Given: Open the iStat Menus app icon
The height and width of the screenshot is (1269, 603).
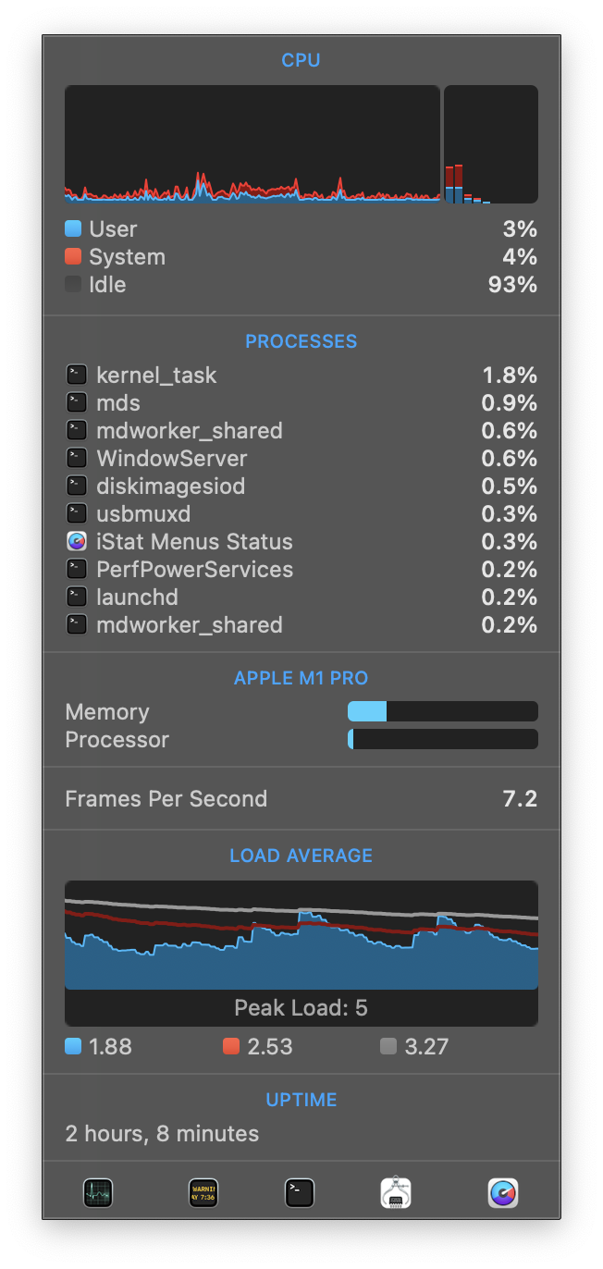Looking at the screenshot, I should click(x=503, y=1193).
